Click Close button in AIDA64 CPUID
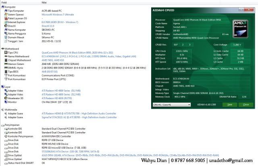Screen dimensions: 258x166 (246, 105)
